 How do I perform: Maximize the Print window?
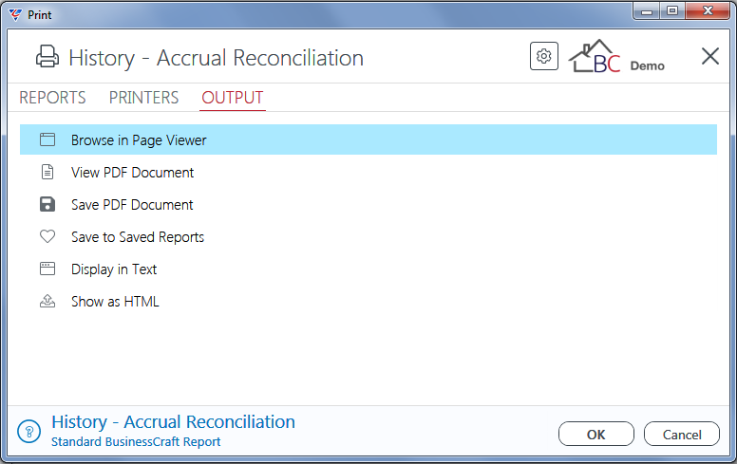click(672, 10)
